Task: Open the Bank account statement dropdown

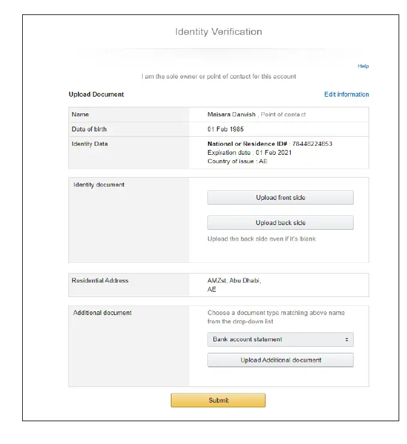Action: [280, 340]
